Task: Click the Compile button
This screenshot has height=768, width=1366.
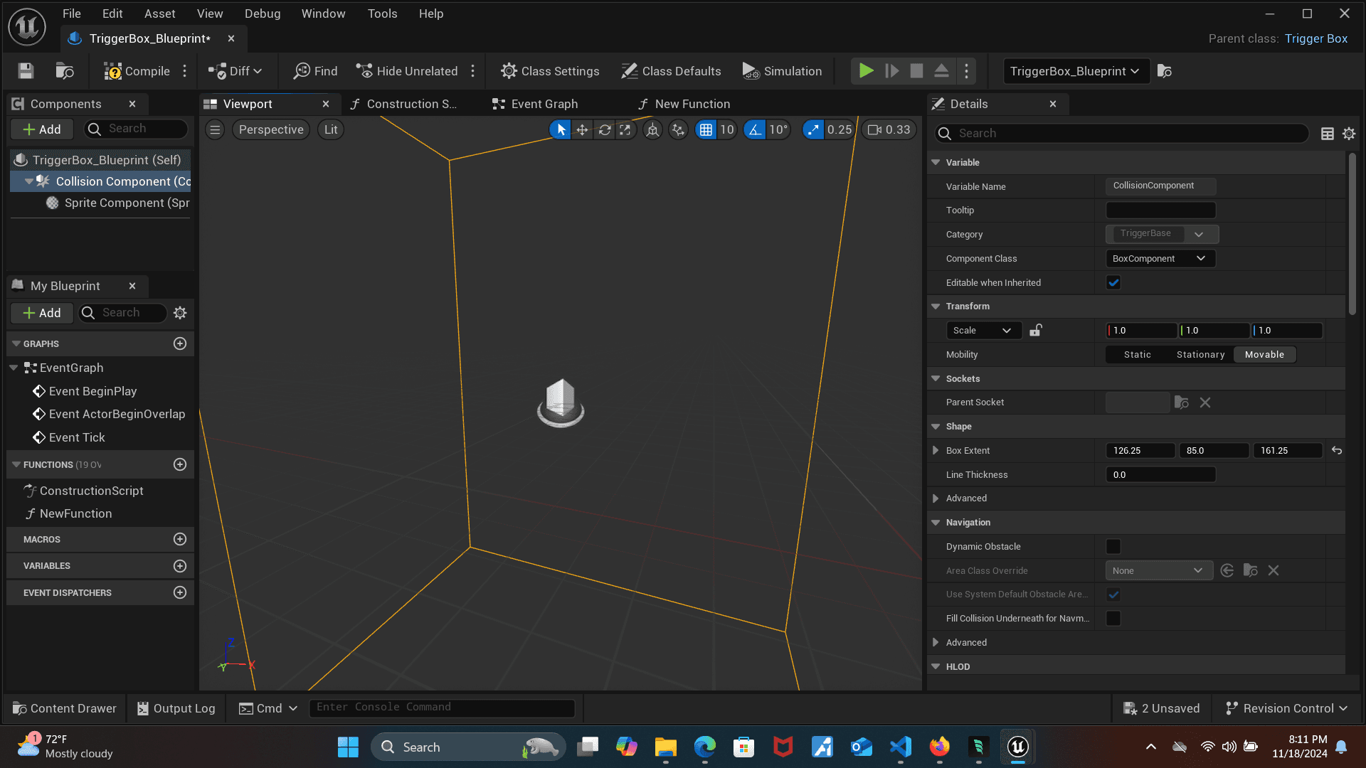Action: pyautogui.click(x=137, y=71)
